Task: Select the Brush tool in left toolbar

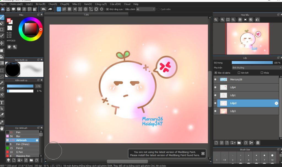Action: pos(2,17)
